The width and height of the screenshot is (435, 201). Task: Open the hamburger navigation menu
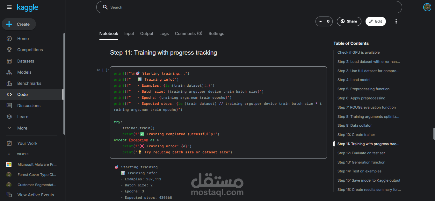coord(9,7)
